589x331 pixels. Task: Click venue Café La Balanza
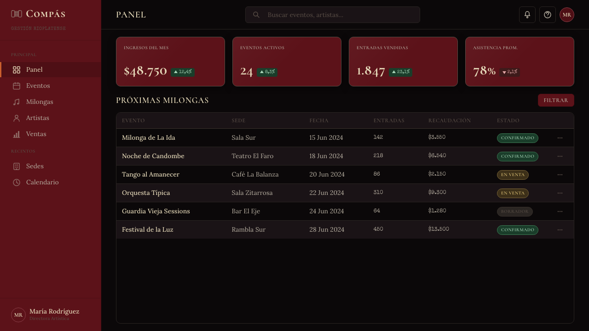[255, 175]
